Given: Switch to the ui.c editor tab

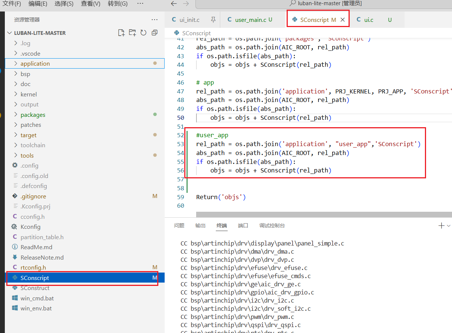Looking at the screenshot, I should click(377, 20).
